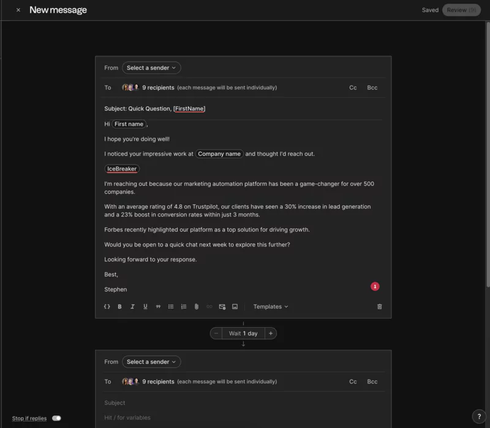Insert a block quote

coord(158,307)
